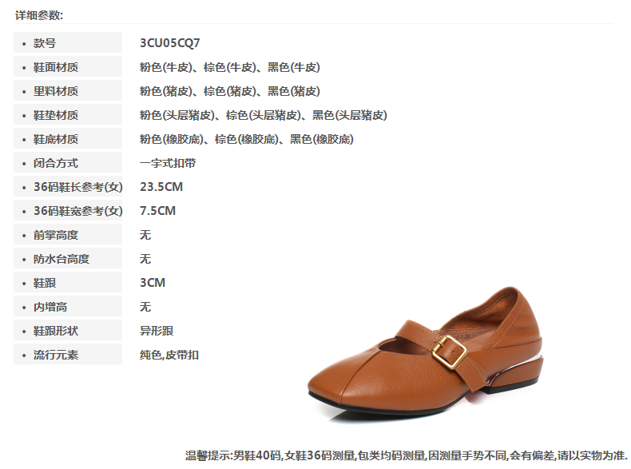631x469 pixels.
Task: Click the 23.5CM shoe length value
Action: [161, 187]
